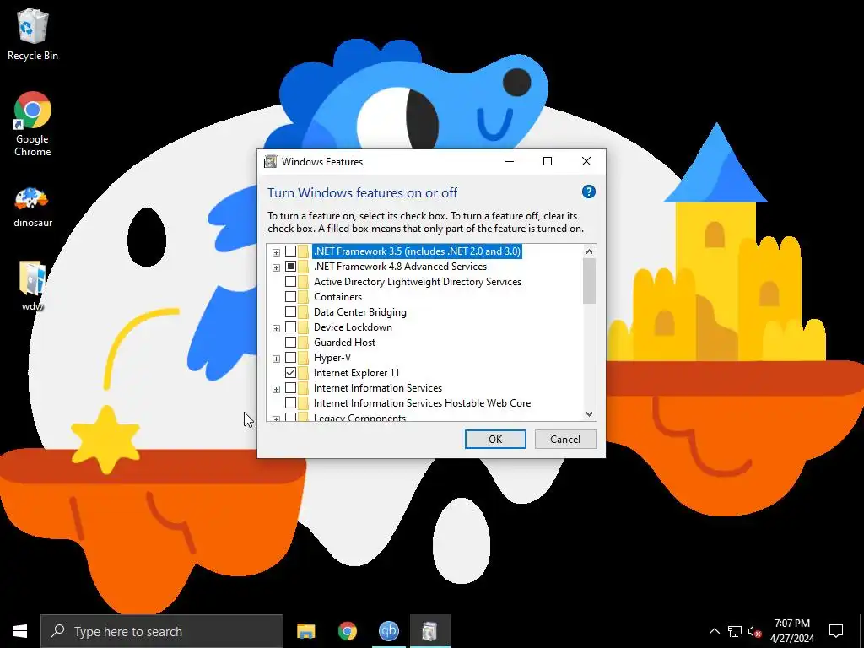Enable the Containers feature checkbox
Image resolution: width=864 pixels, height=648 pixels.
pos(290,296)
